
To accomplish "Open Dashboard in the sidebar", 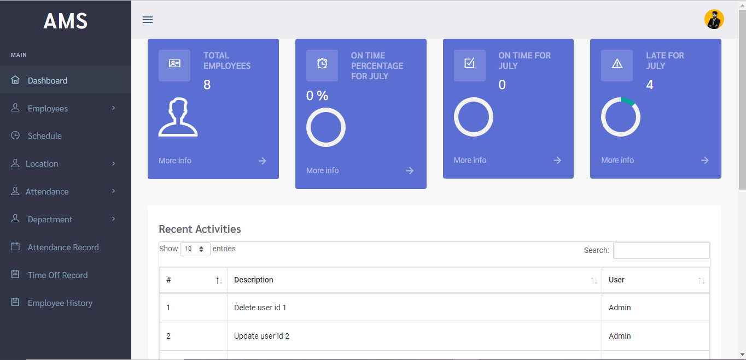I will [x=66, y=80].
